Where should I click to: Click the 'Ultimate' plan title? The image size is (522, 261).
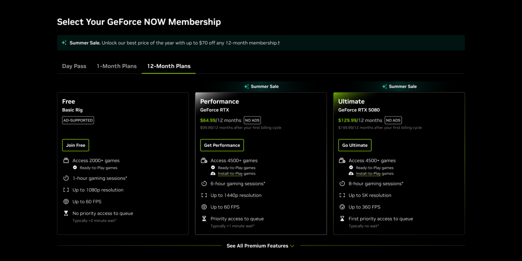[x=352, y=102]
